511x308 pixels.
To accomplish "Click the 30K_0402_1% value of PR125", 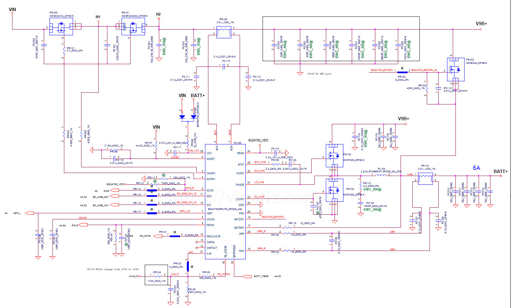I will coord(208,278).
